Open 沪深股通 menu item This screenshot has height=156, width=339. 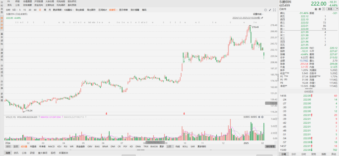tap(39, 2)
